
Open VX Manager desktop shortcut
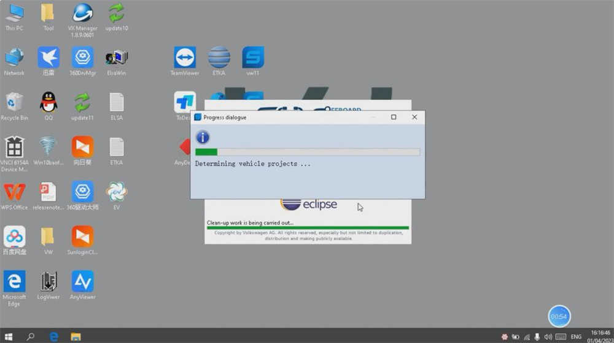(x=82, y=20)
